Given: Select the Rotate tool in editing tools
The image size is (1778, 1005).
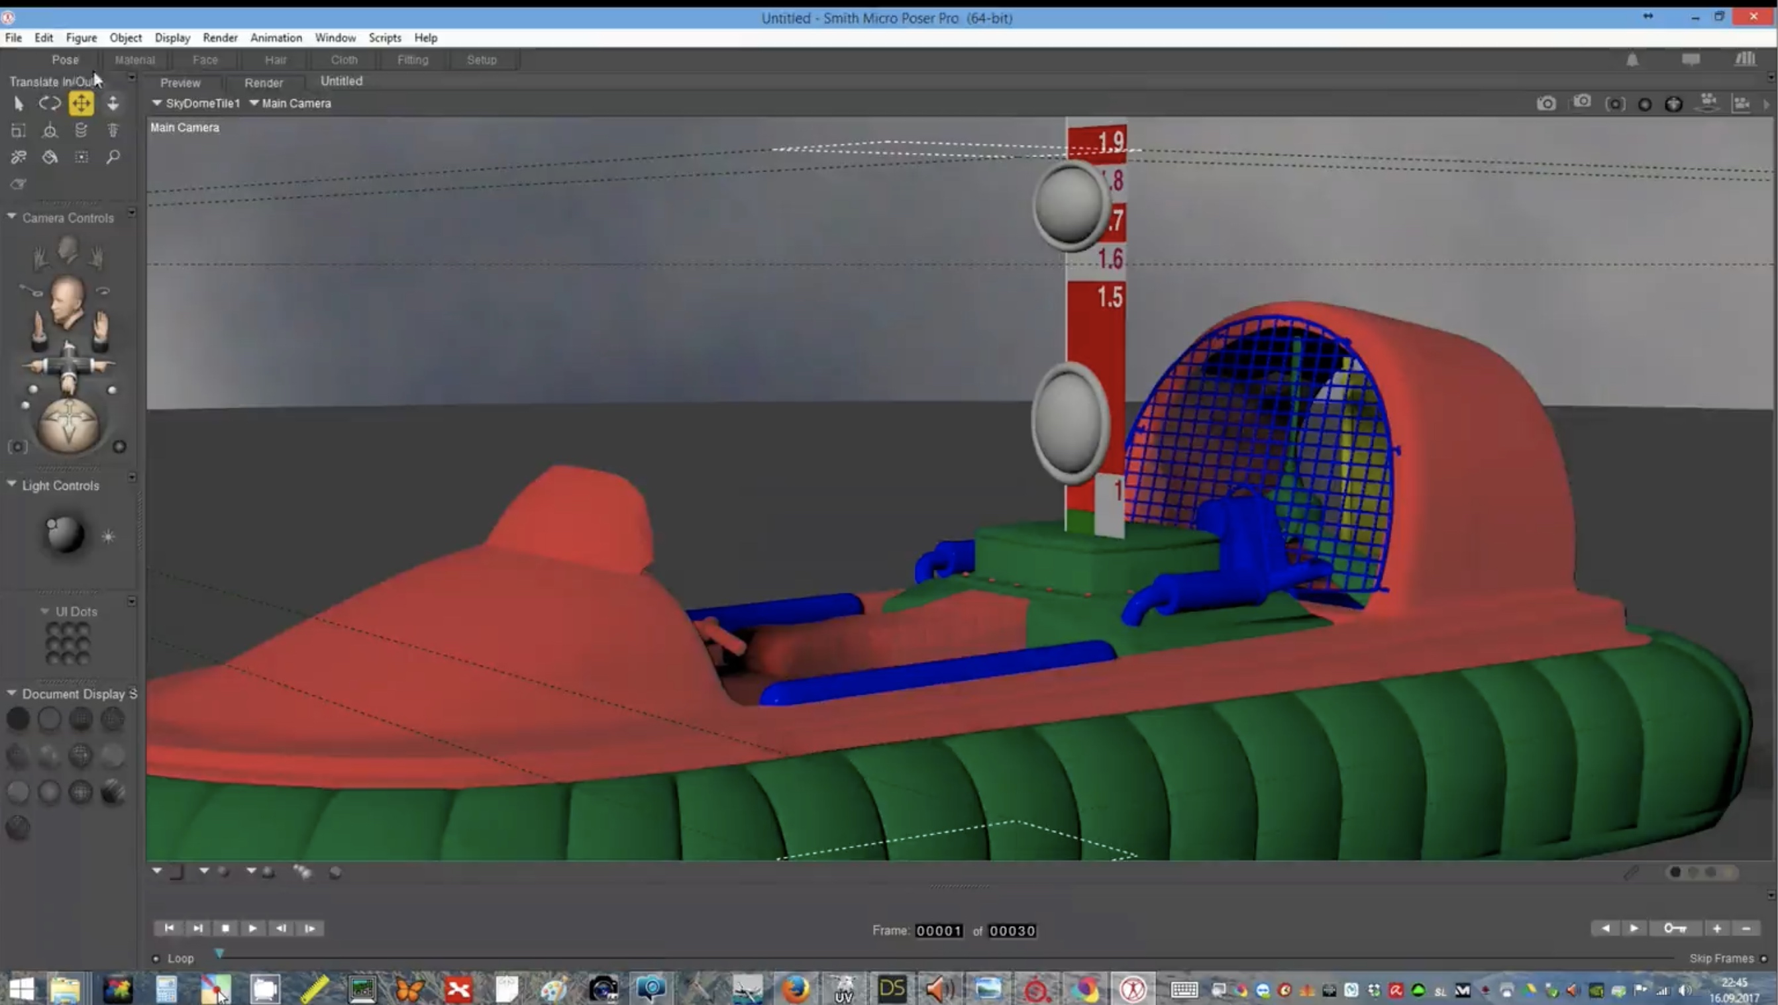Looking at the screenshot, I should (x=49, y=103).
